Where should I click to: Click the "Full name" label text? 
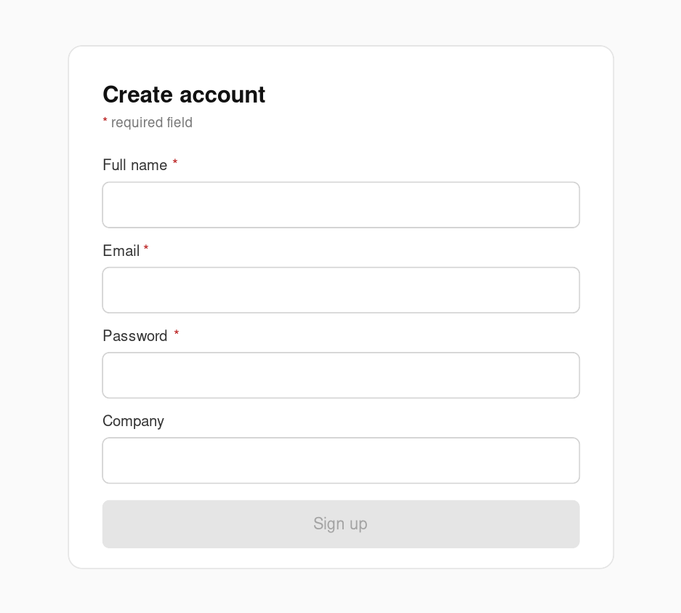(x=134, y=165)
